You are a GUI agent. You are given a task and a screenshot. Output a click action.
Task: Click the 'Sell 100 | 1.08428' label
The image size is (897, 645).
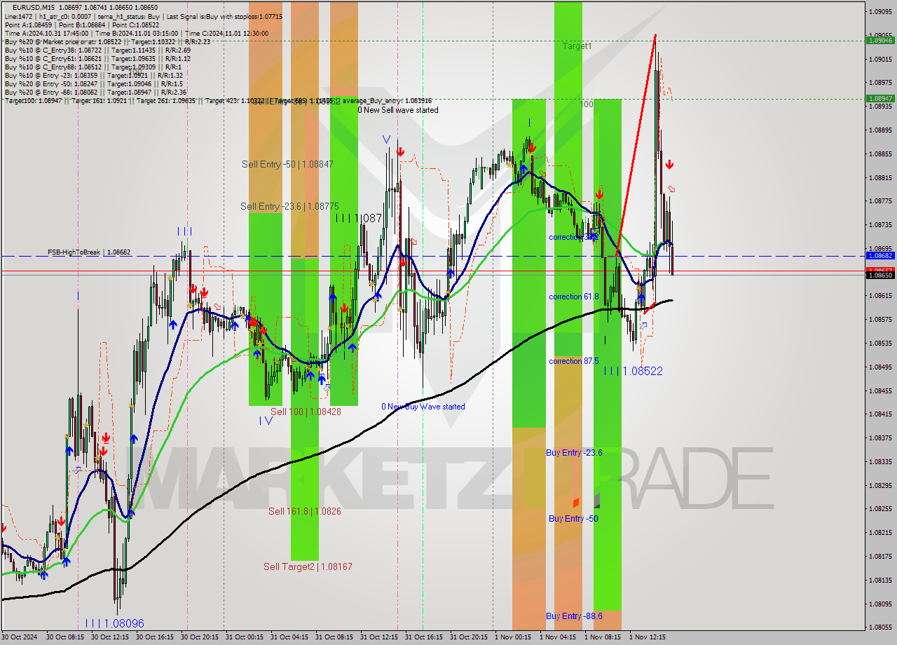coord(306,412)
